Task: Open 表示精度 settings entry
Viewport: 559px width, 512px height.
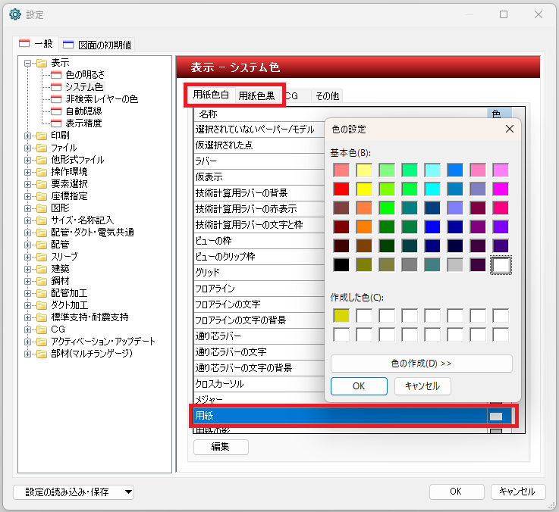Action: (83, 123)
